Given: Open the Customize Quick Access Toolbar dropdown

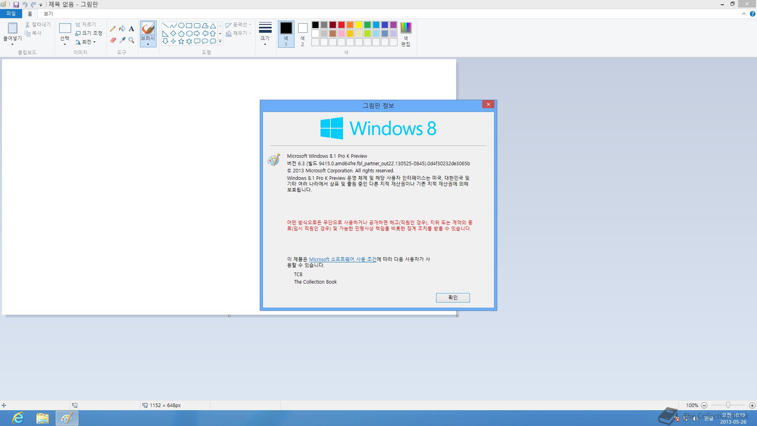Looking at the screenshot, I should tap(41, 5).
